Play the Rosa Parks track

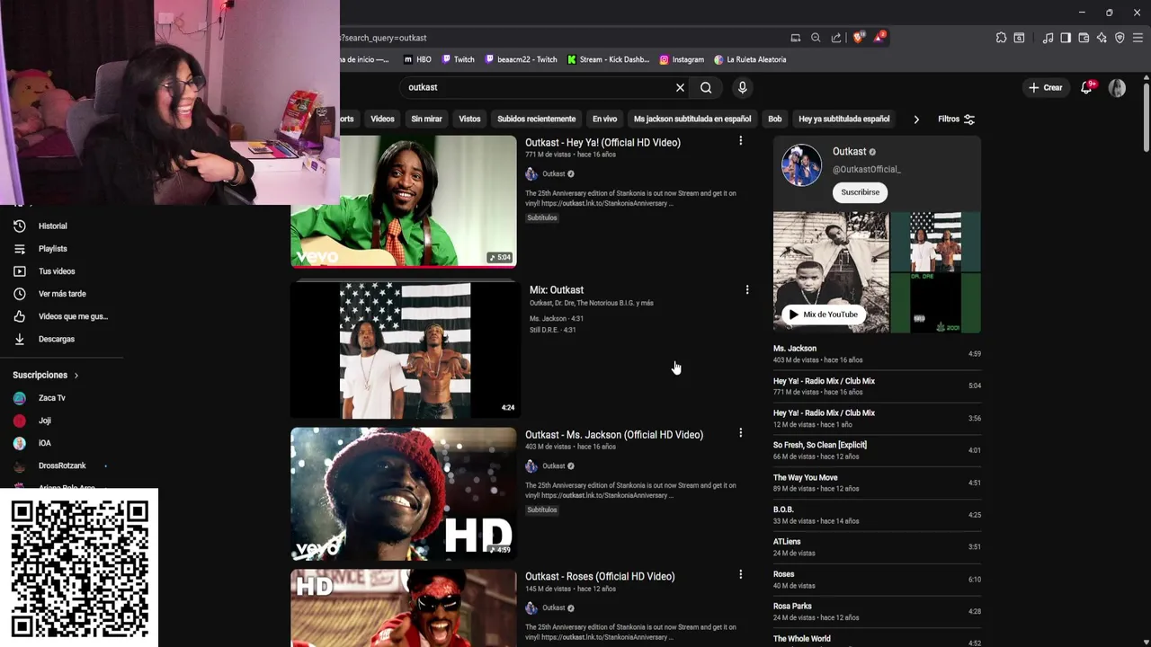877,612
